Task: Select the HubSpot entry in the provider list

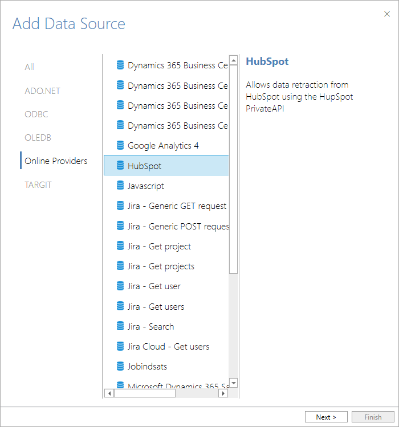Action: pos(166,165)
